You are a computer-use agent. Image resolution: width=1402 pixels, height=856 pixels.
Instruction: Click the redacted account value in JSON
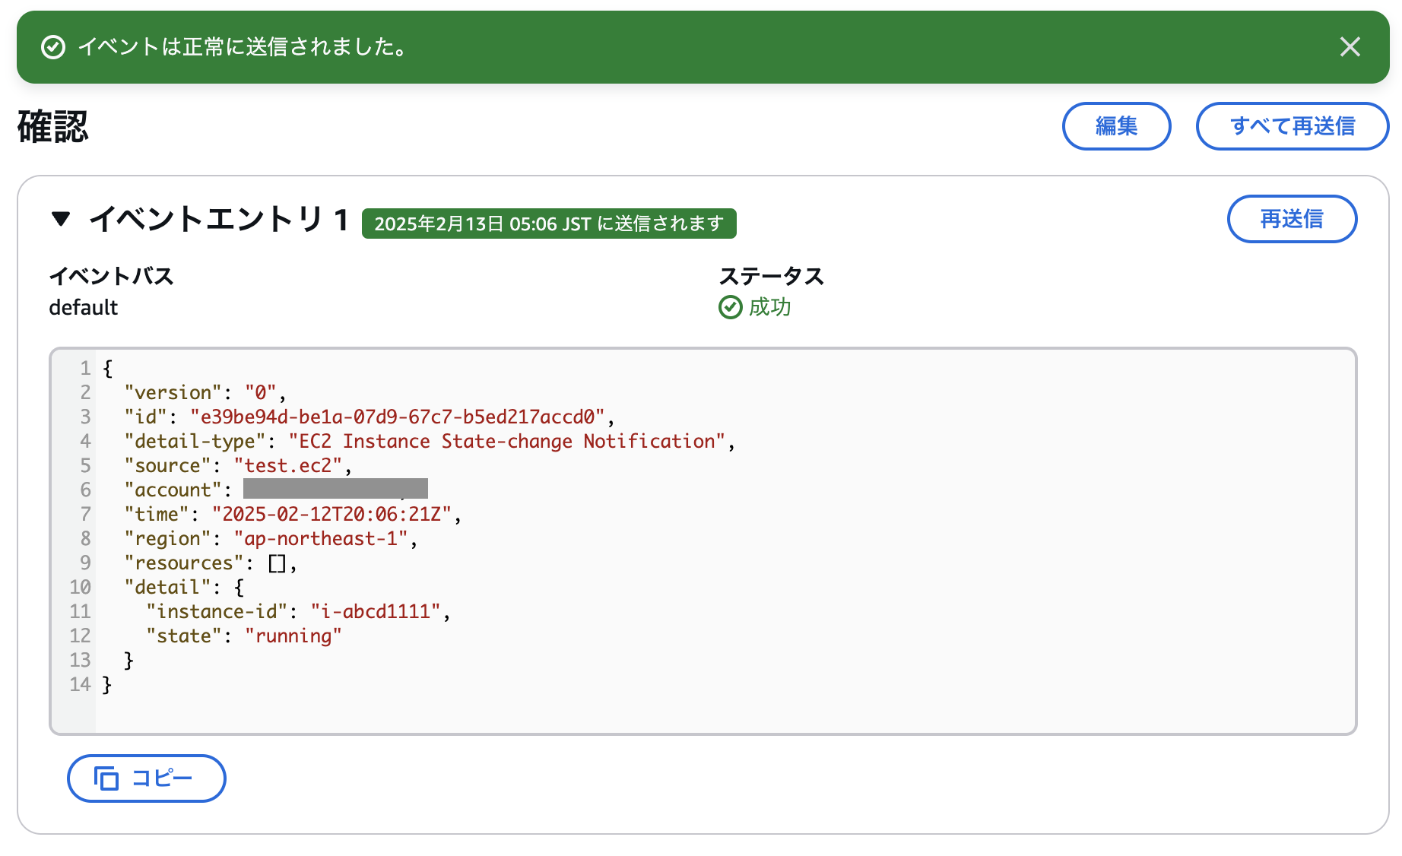[335, 489]
